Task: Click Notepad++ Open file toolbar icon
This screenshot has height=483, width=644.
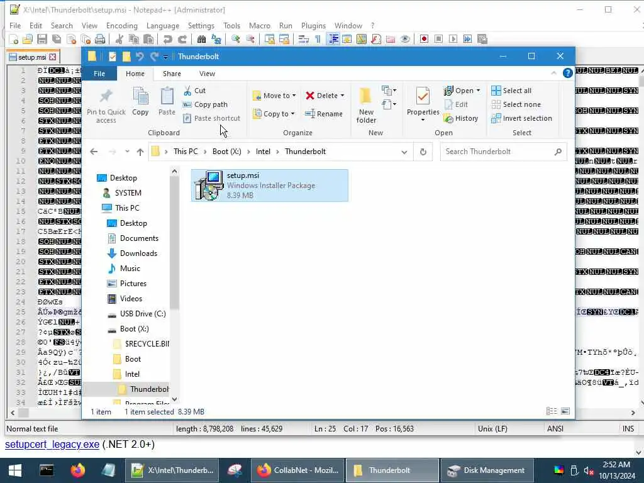Action: (x=28, y=39)
